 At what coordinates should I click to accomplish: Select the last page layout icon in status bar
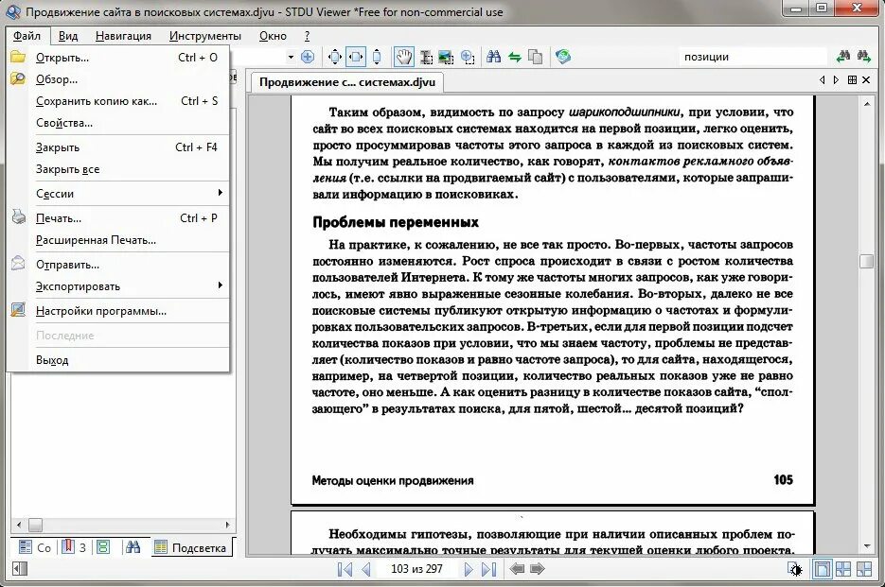pyautogui.click(x=864, y=569)
